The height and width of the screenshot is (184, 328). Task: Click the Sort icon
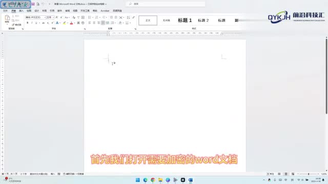pos(128,17)
